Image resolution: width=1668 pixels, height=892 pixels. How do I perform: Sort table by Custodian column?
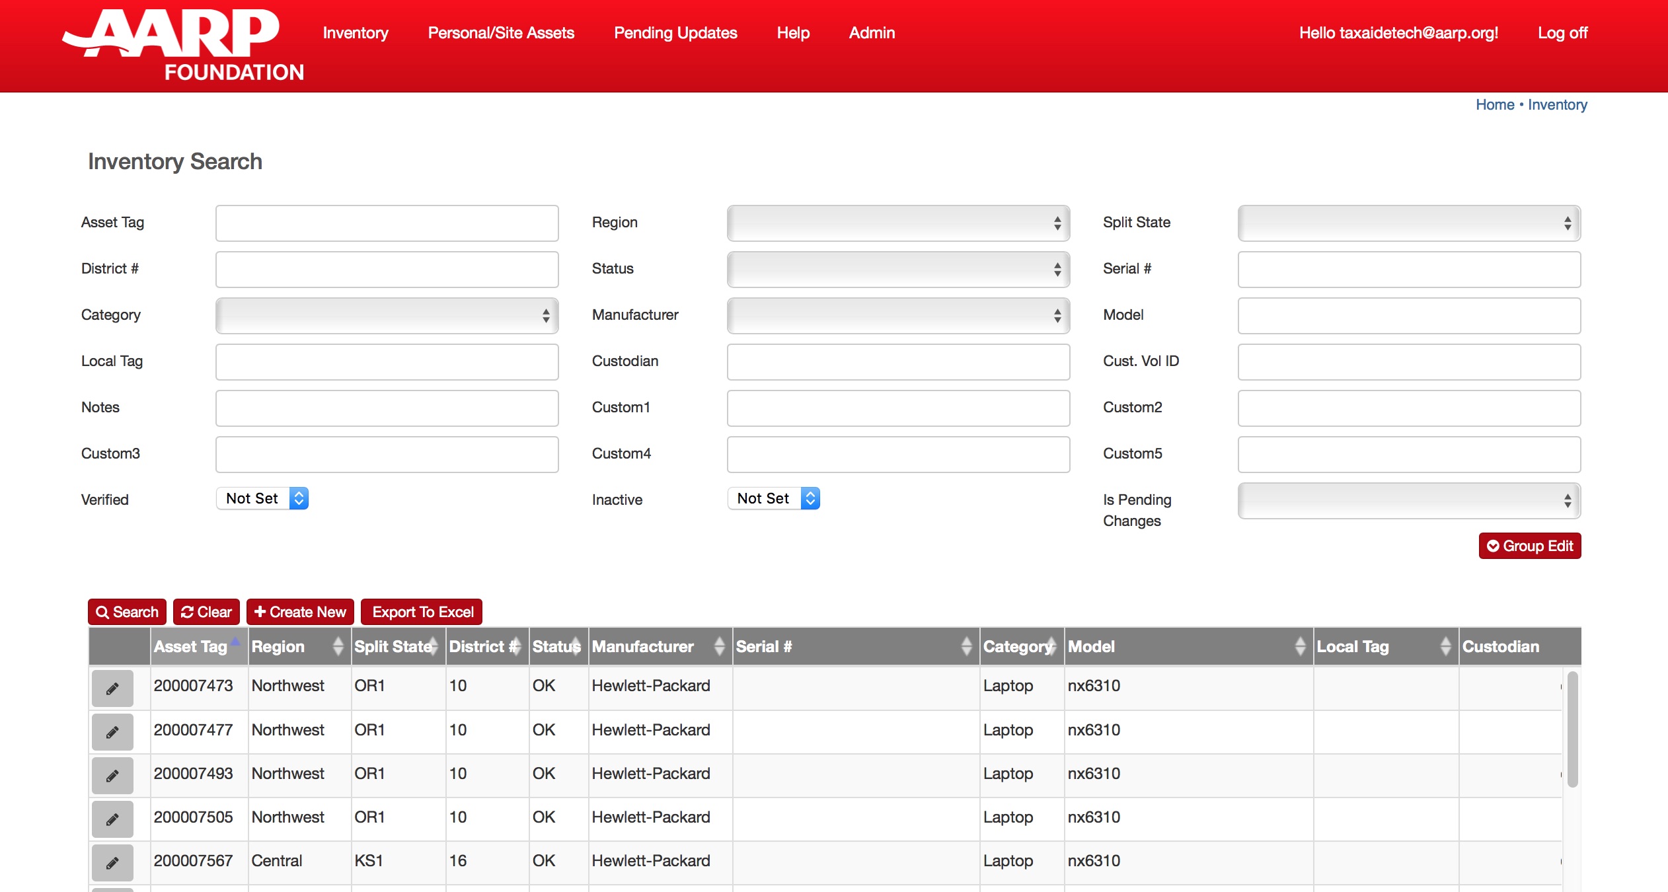tap(1520, 646)
